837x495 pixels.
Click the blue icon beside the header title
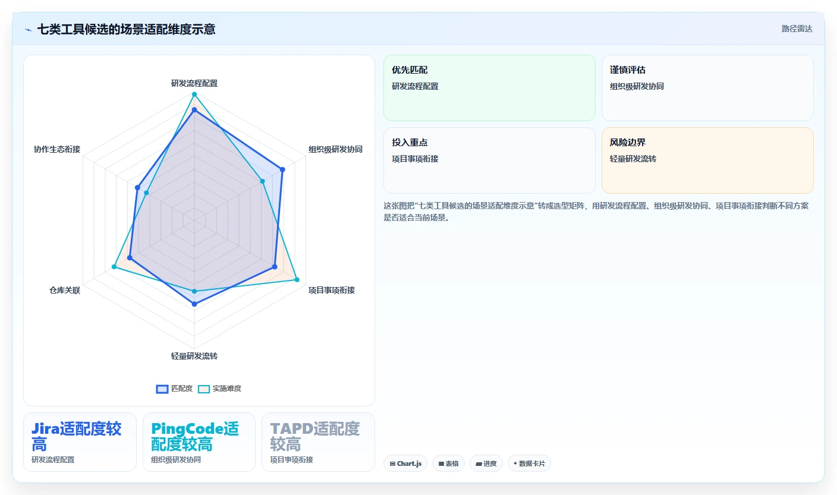pyautogui.click(x=28, y=29)
